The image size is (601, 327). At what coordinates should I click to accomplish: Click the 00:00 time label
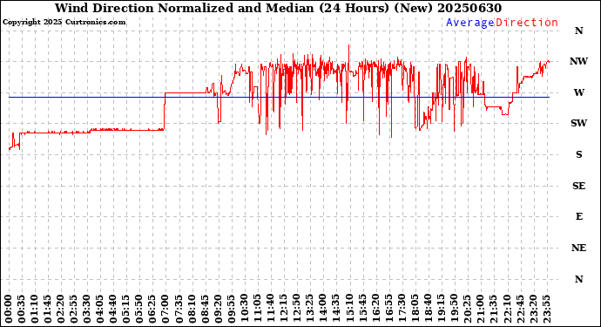point(9,309)
